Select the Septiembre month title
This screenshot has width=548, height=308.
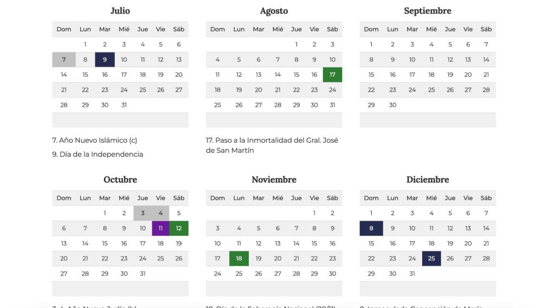point(428,11)
